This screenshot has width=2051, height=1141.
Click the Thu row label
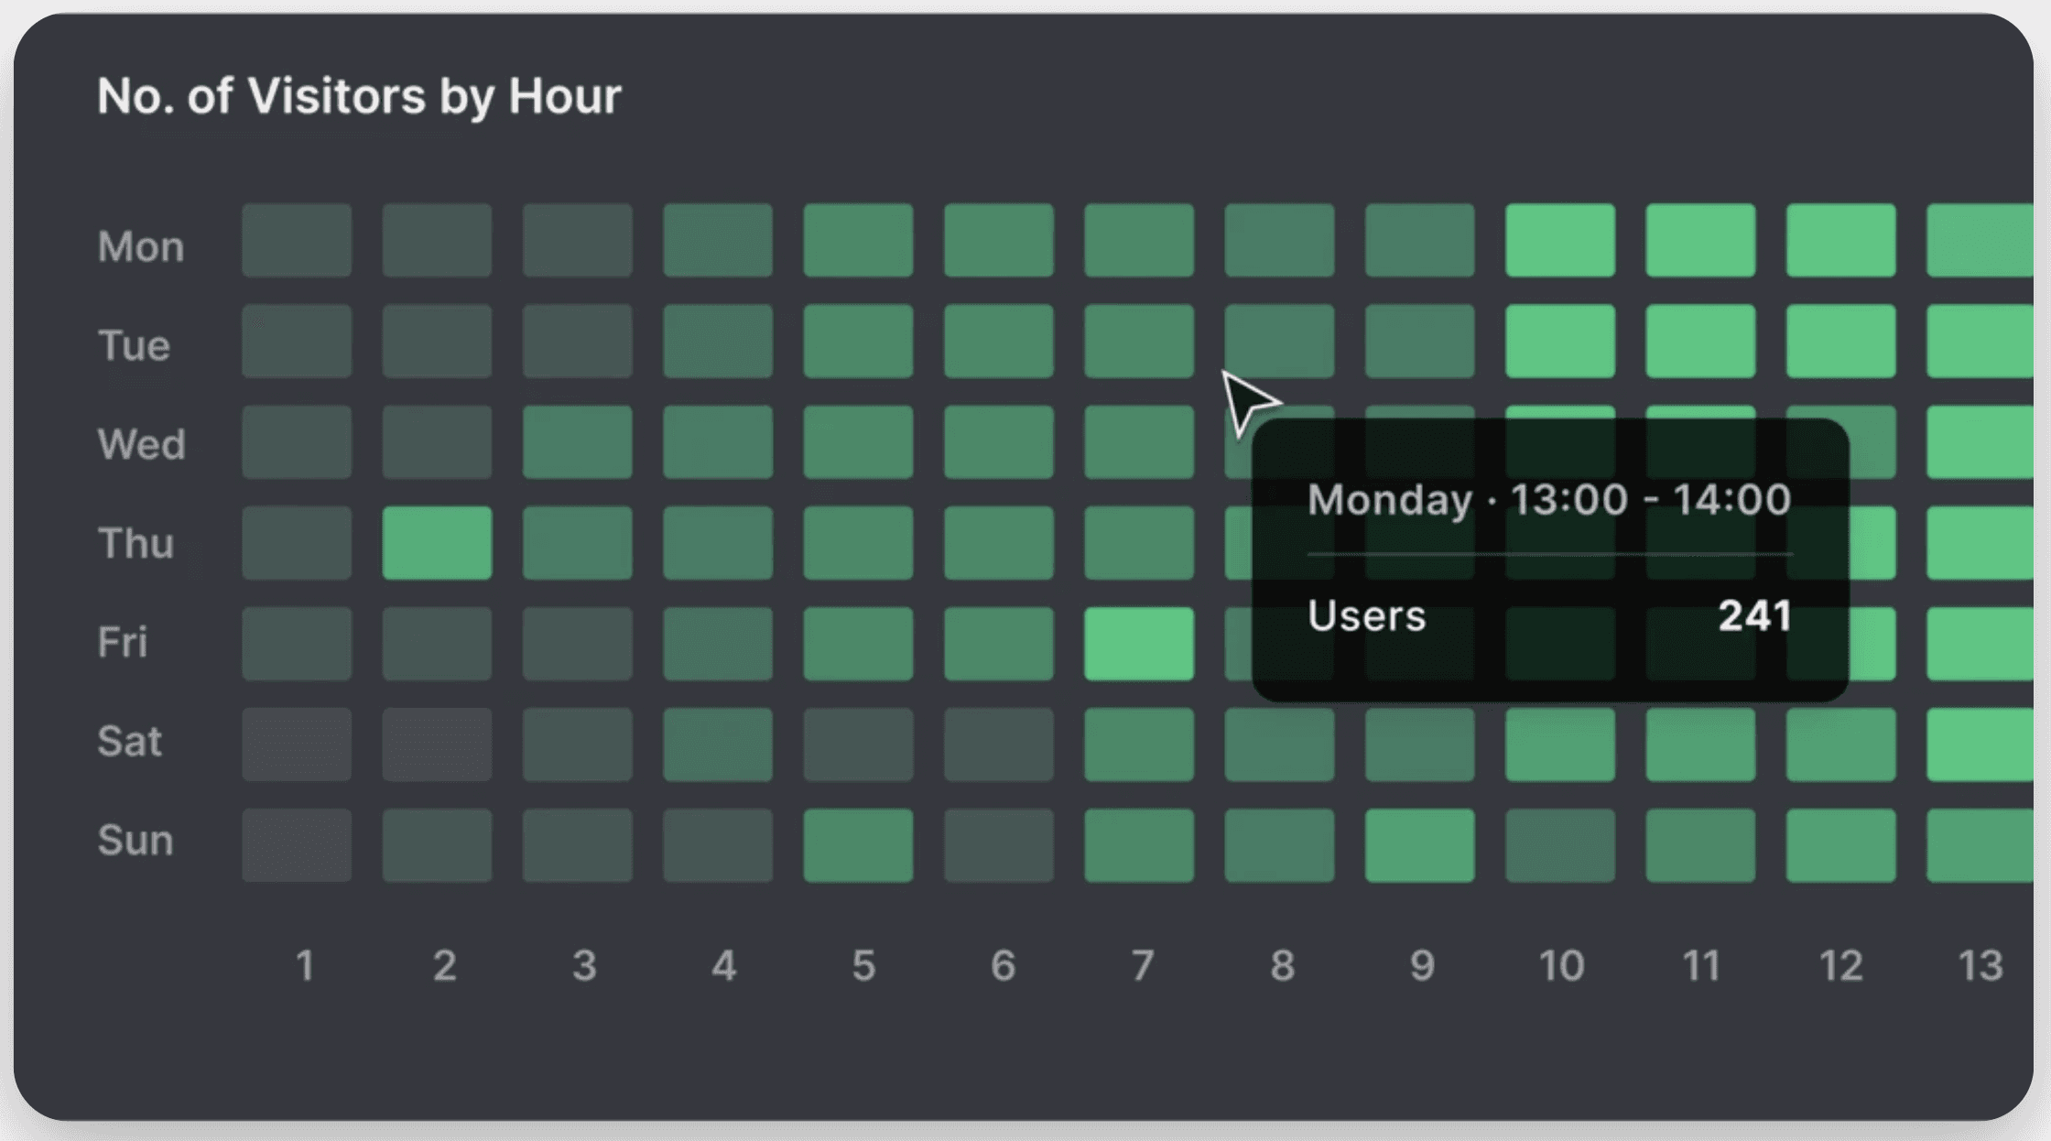pyautogui.click(x=136, y=543)
